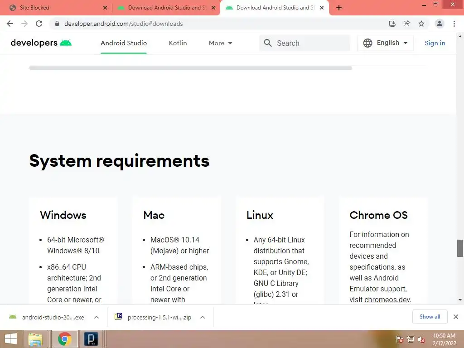Select the Android Studio nav item
The width and height of the screenshot is (464, 348).
tap(124, 43)
